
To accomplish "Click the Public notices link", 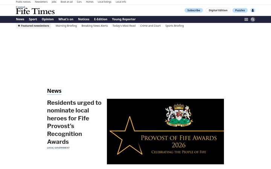I will click(x=23, y=2).
